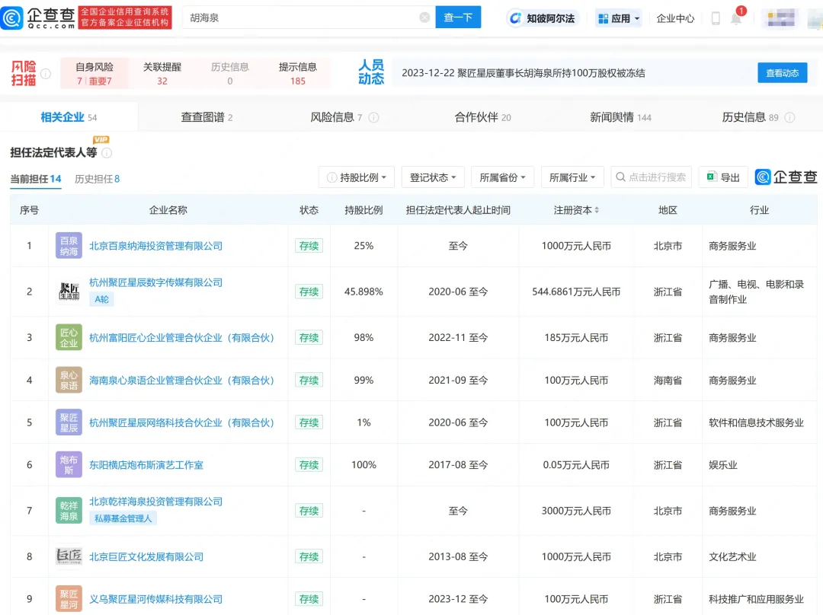
Task: Open 海南泉心泉语企业管理合伙企业 link
Action: tap(181, 380)
